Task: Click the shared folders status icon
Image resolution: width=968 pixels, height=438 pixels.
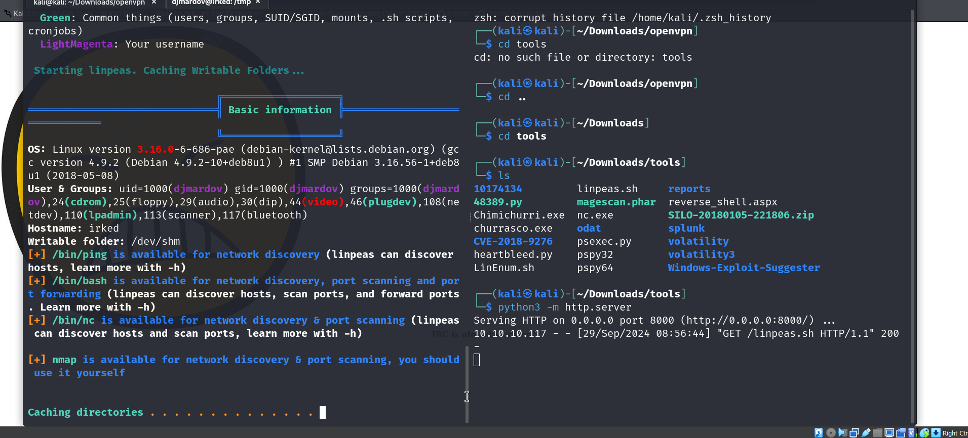Action: 877,433
